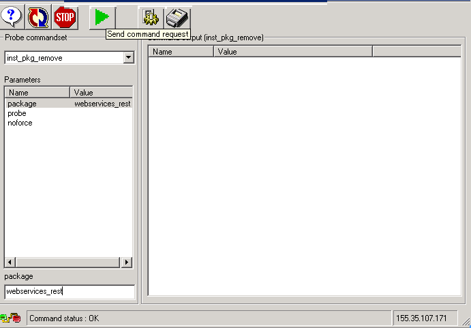
Task: Click the Command status : OK text
Action: point(64,318)
